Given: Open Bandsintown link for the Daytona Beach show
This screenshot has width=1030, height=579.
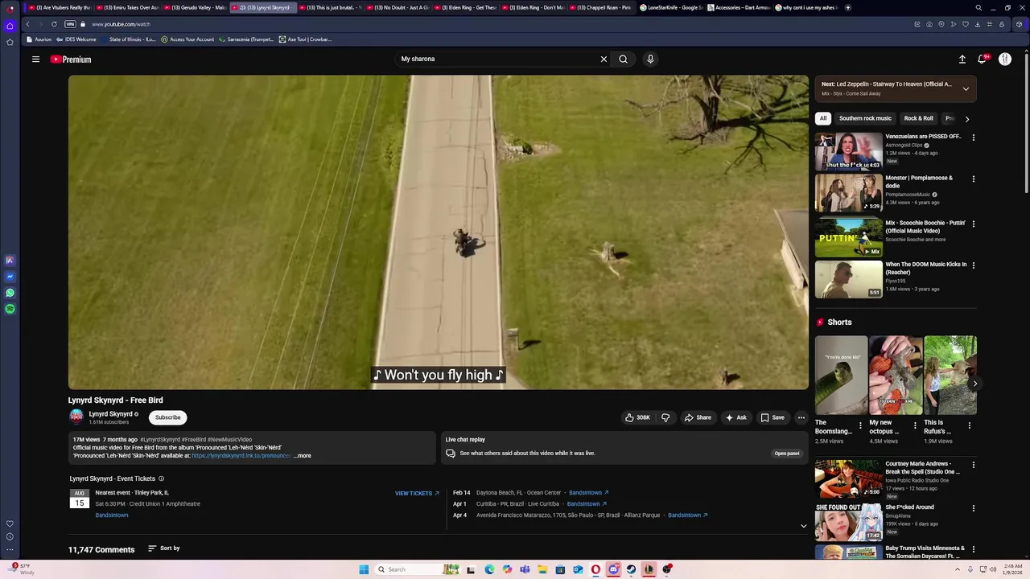Looking at the screenshot, I should [x=588, y=492].
